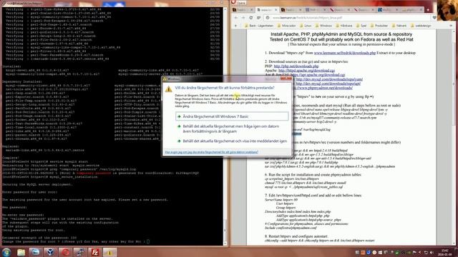Open File Explorer folder on the taskbar

(x=21, y=252)
